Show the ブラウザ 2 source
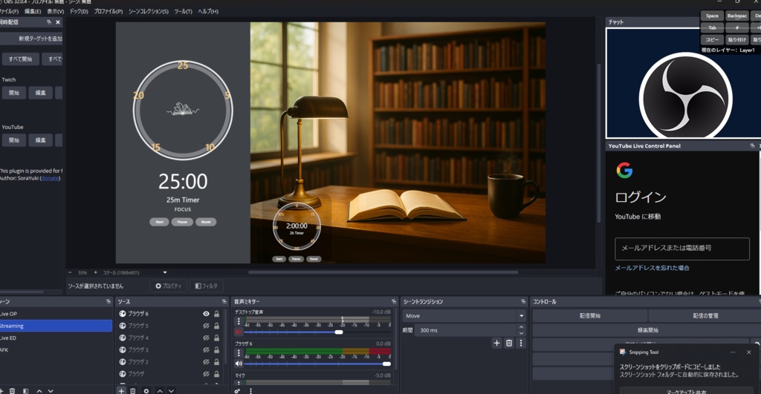 click(x=206, y=362)
